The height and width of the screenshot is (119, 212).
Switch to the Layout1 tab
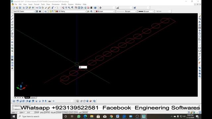coord(33,98)
